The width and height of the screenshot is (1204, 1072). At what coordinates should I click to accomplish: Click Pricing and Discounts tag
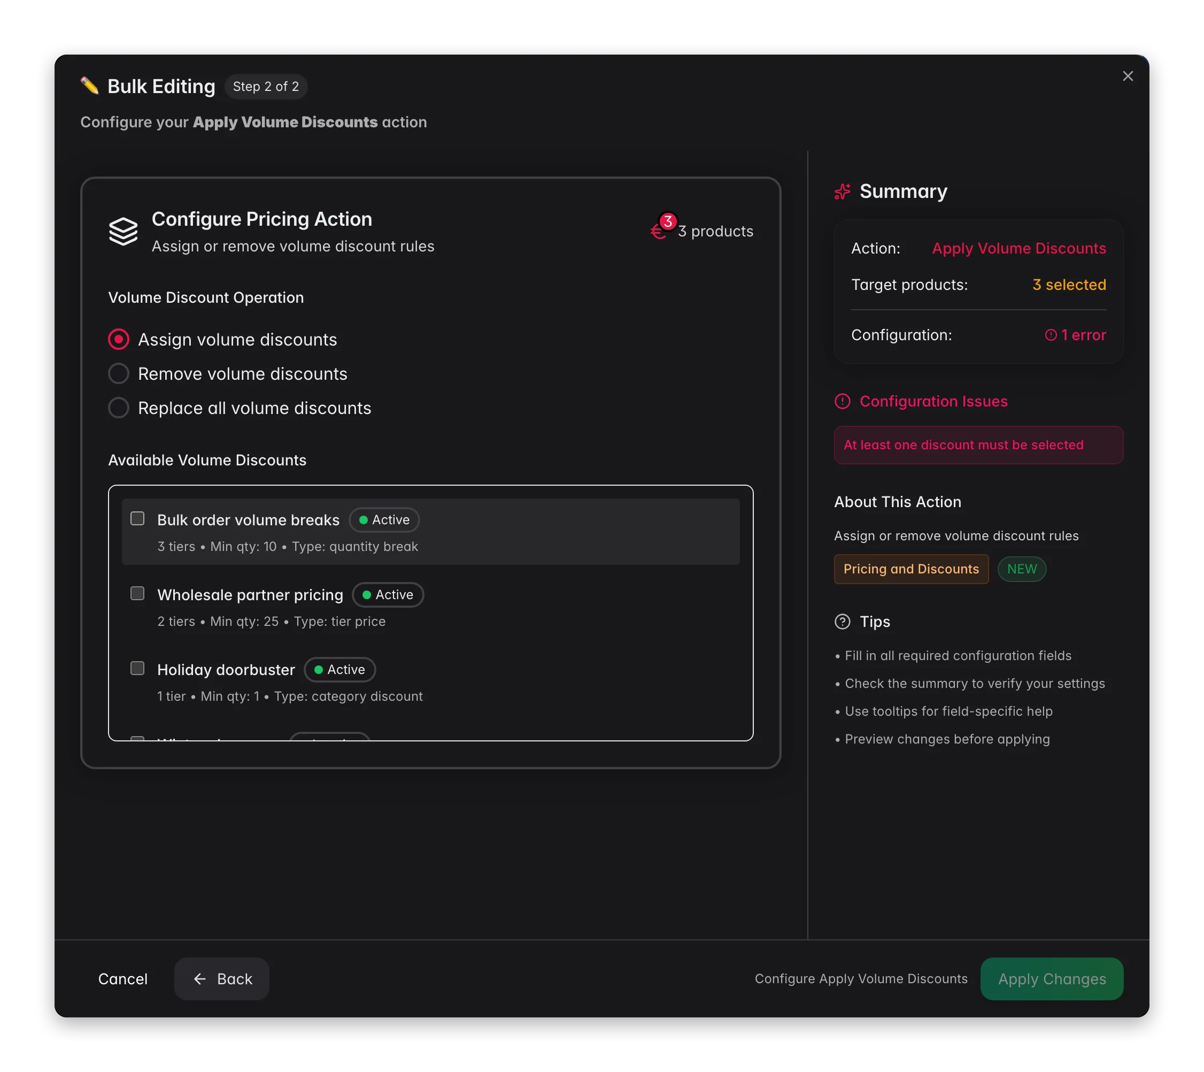[x=910, y=569]
